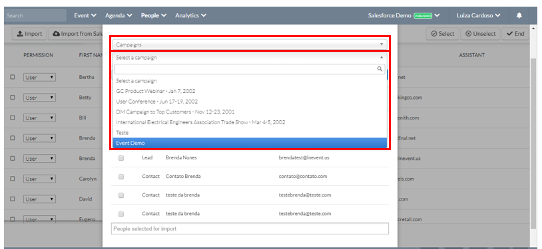
Task: Check the Carolyn row checkbox
Action: (x=13, y=179)
